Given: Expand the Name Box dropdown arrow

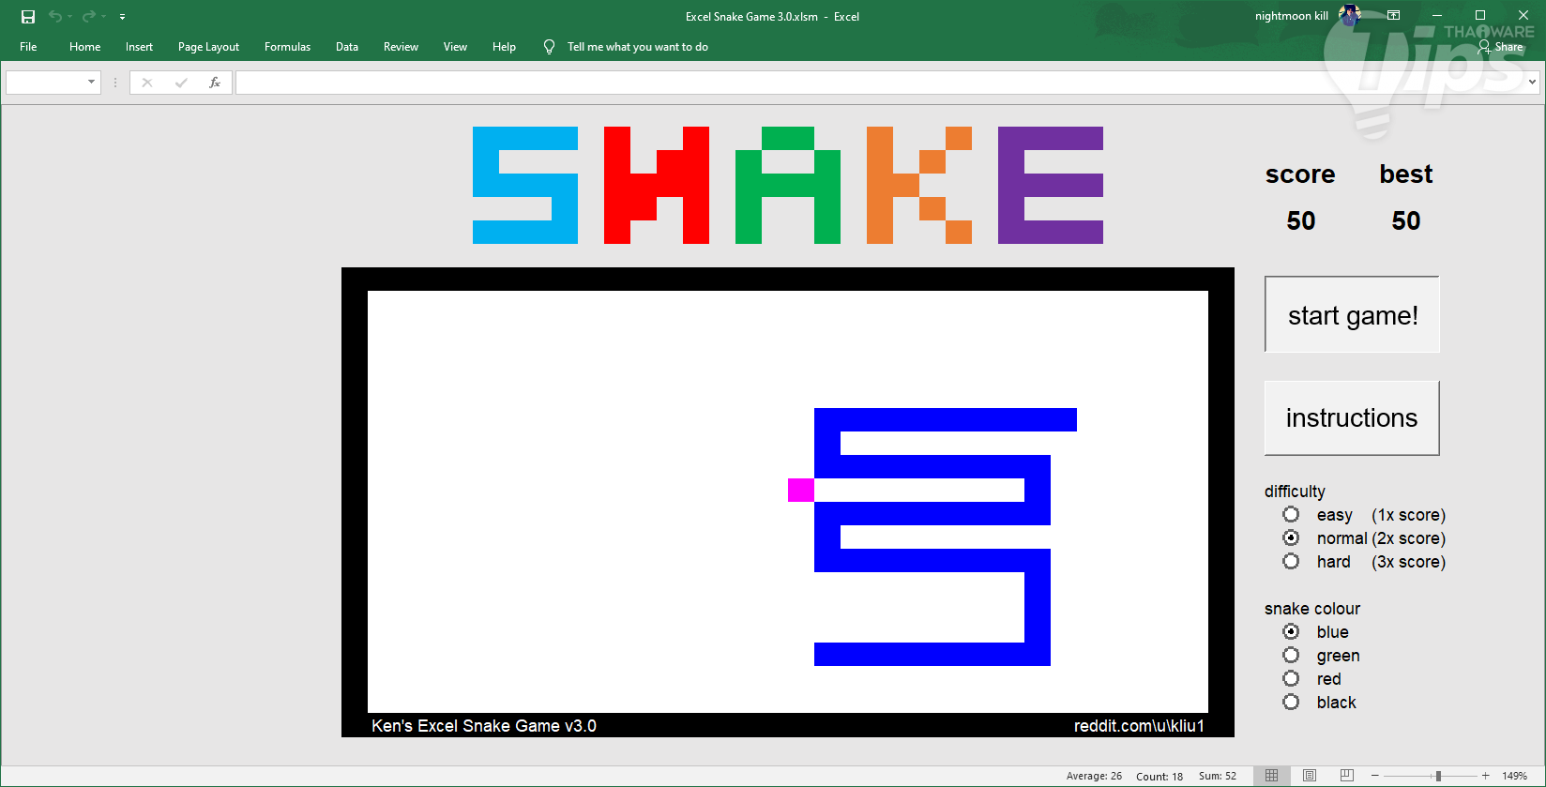Looking at the screenshot, I should point(91,83).
